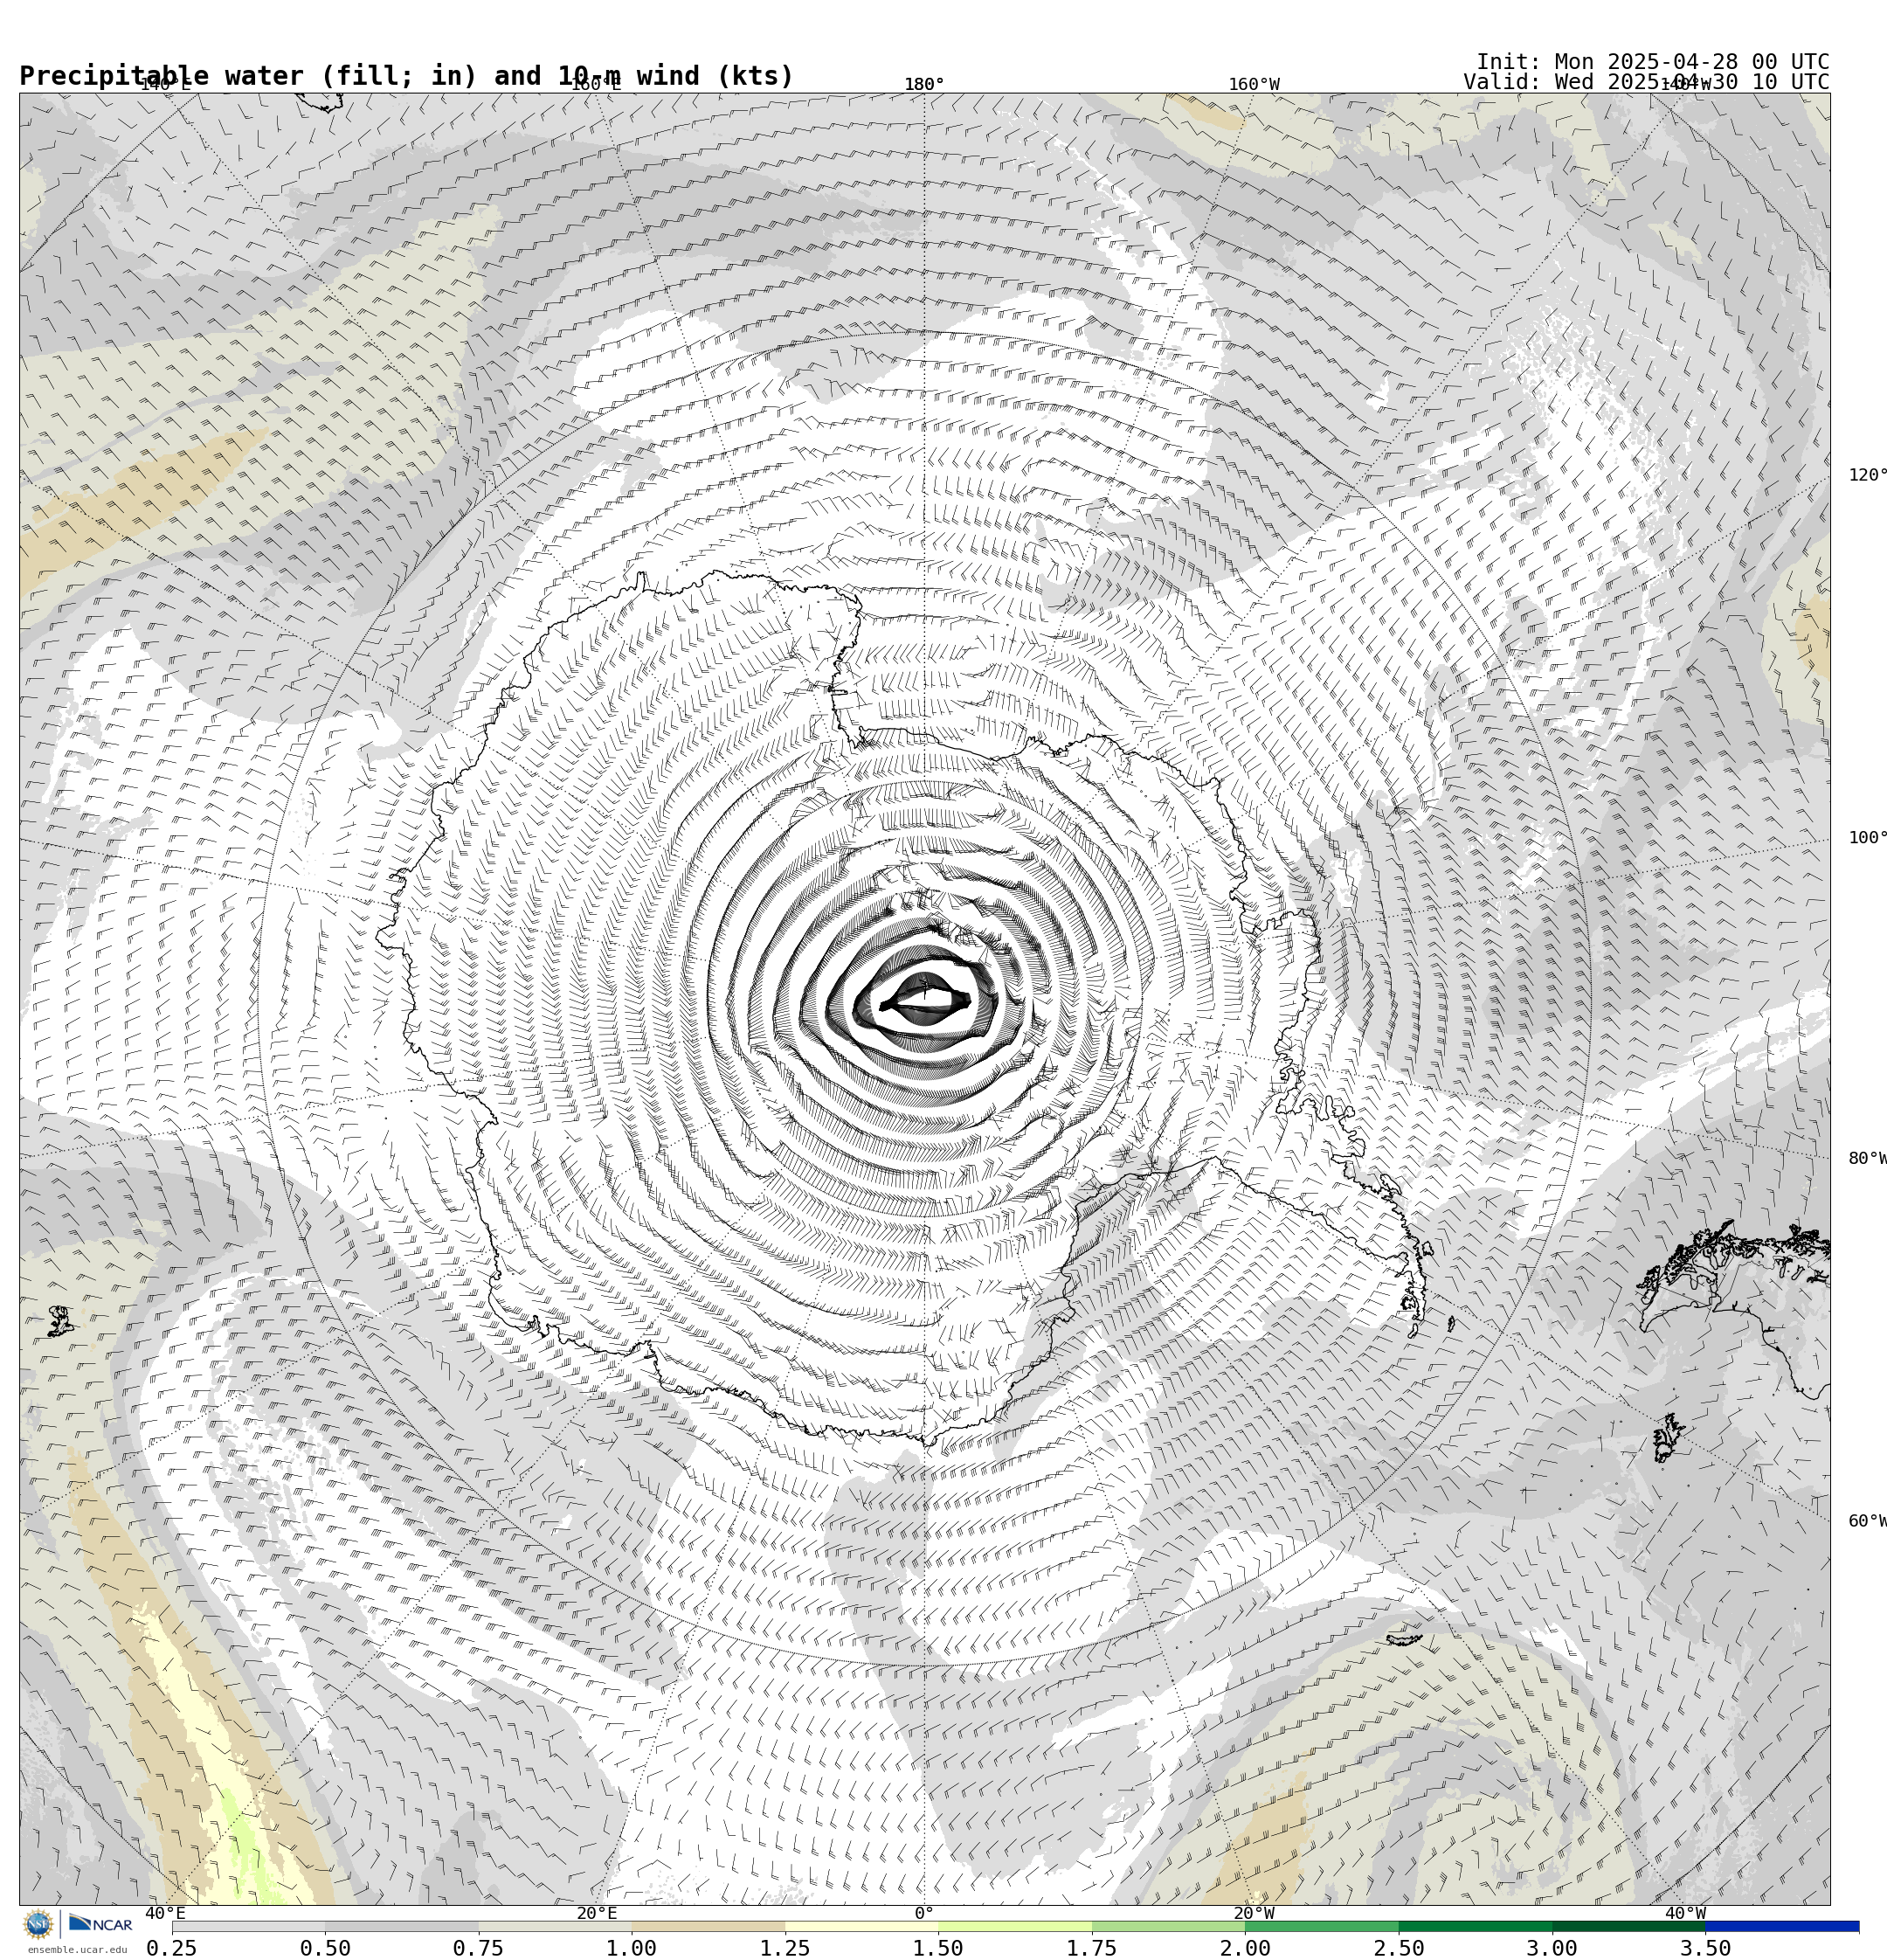Click the 0.25 colorbar tick label
Image resolution: width=1887 pixels, height=1960 pixels.
172,1948
